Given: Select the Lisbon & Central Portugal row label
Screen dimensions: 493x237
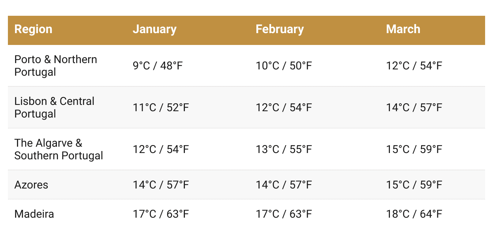Looking at the screenshot, I should click(55, 108).
